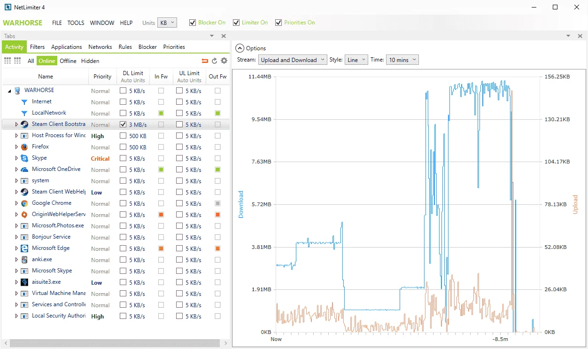Toggle the Blocker On checkbox
Viewport: 588px width, 349px height.
[x=193, y=23]
